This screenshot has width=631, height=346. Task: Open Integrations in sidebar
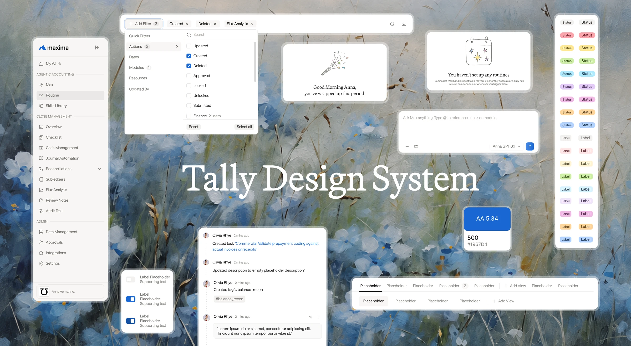(x=70, y=253)
